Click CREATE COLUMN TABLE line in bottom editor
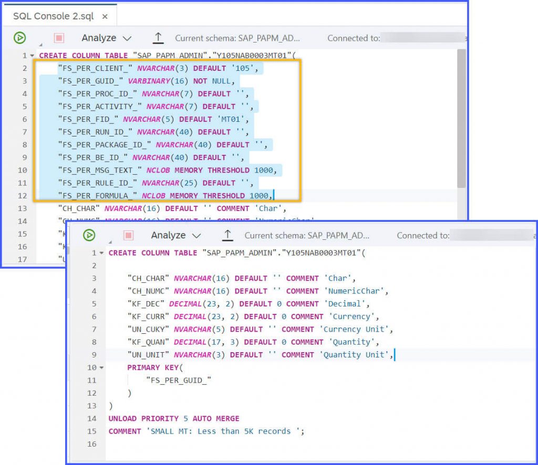The width and height of the screenshot is (538, 465). 237,253
